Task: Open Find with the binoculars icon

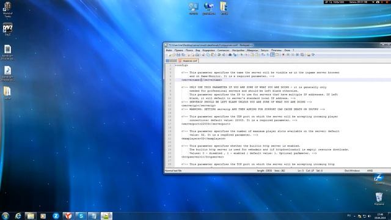Action: (x=230, y=54)
